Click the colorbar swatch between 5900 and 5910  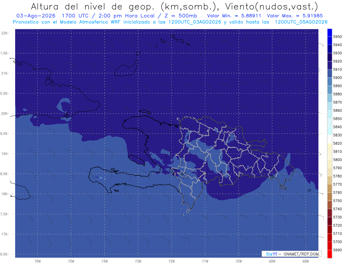click(330, 73)
